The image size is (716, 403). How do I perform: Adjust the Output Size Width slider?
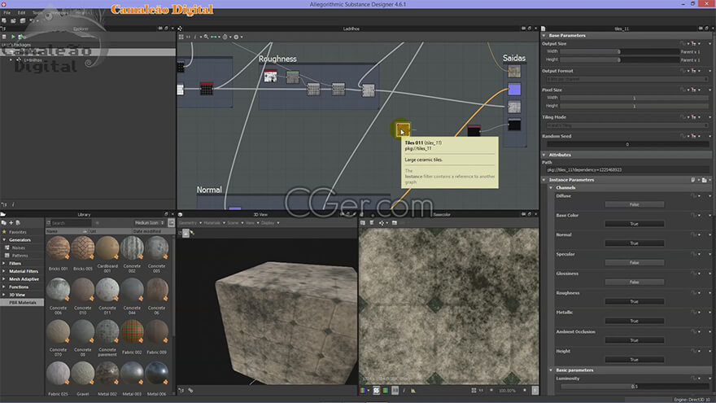coord(619,51)
